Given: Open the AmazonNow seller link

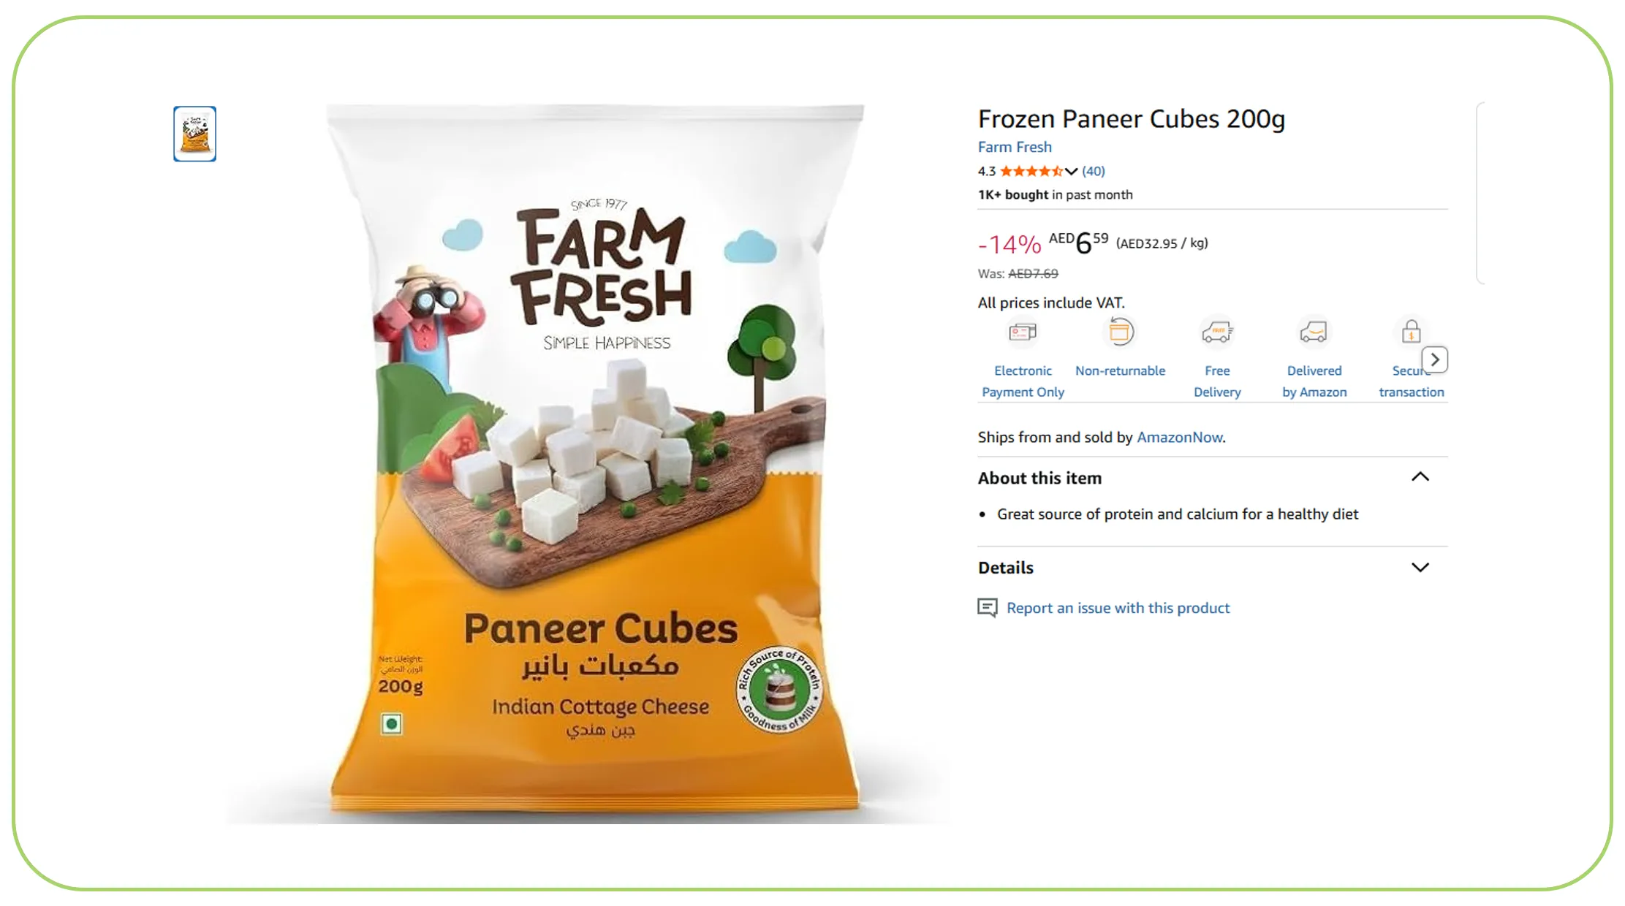Looking at the screenshot, I should point(1180,437).
